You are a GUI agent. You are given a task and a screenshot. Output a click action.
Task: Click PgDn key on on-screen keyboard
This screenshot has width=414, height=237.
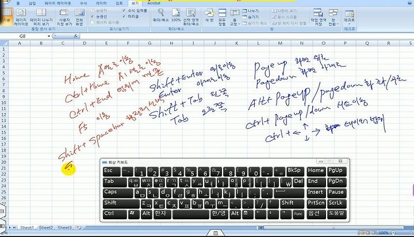point(336,182)
